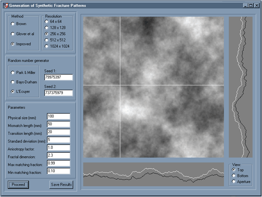Click the Save Results button
262x197 pixels.
click(61, 185)
